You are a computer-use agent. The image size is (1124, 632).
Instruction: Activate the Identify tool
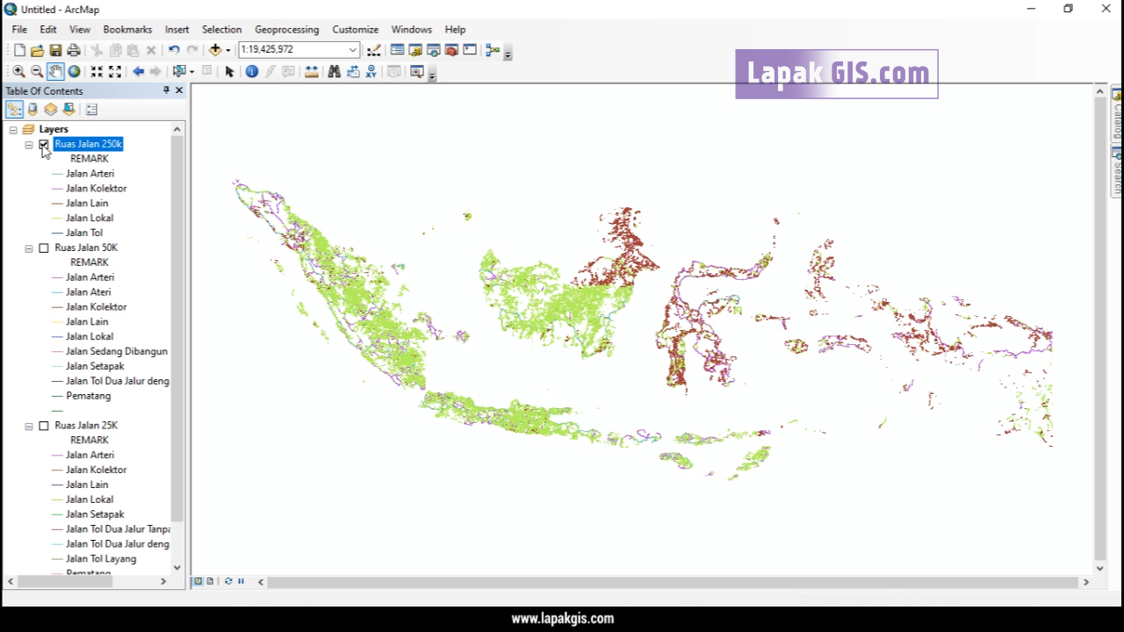252,71
